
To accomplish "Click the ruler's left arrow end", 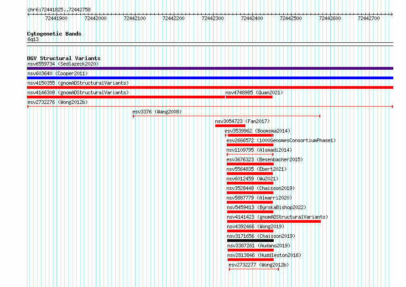I will point(28,15).
